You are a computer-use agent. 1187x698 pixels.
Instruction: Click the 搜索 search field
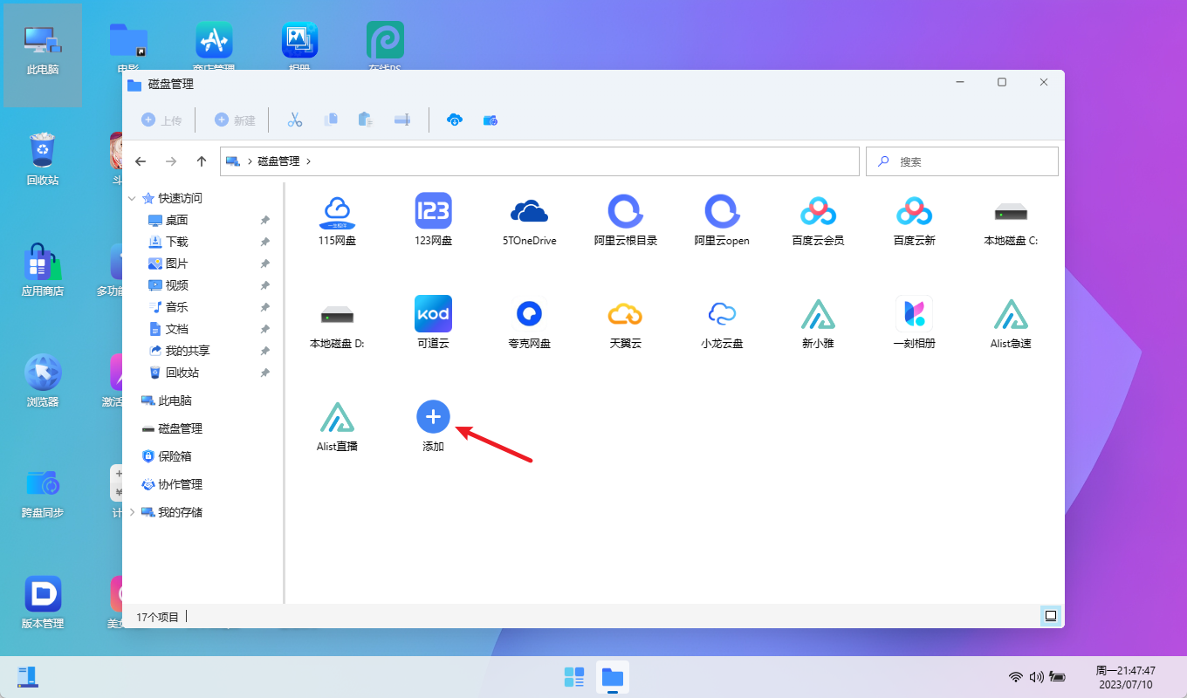pyautogui.click(x=969, y=161)
